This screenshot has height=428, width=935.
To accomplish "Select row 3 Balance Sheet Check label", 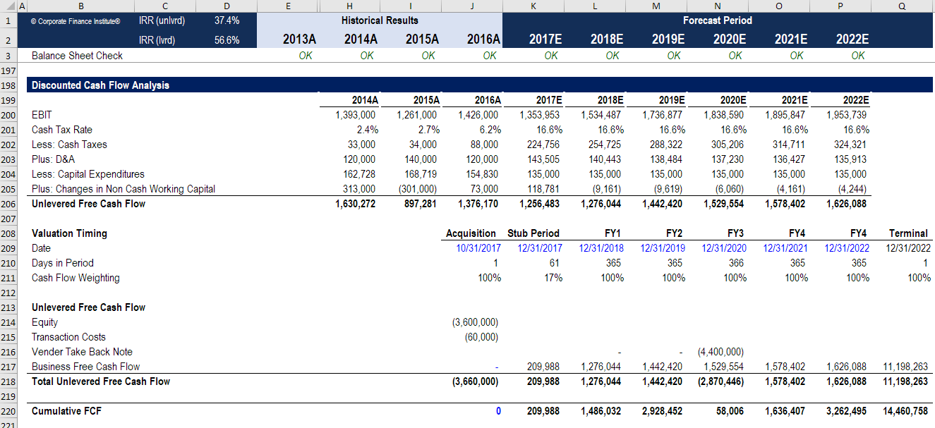I will (77, 56).
